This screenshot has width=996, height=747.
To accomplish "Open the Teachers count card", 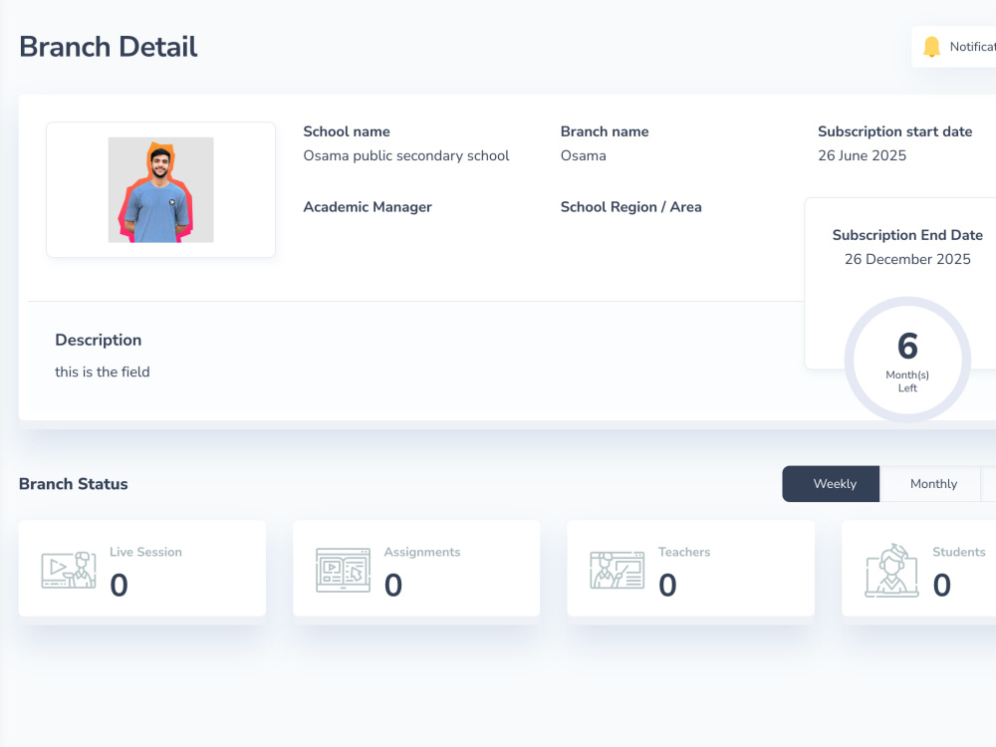I will coord(691,569).
